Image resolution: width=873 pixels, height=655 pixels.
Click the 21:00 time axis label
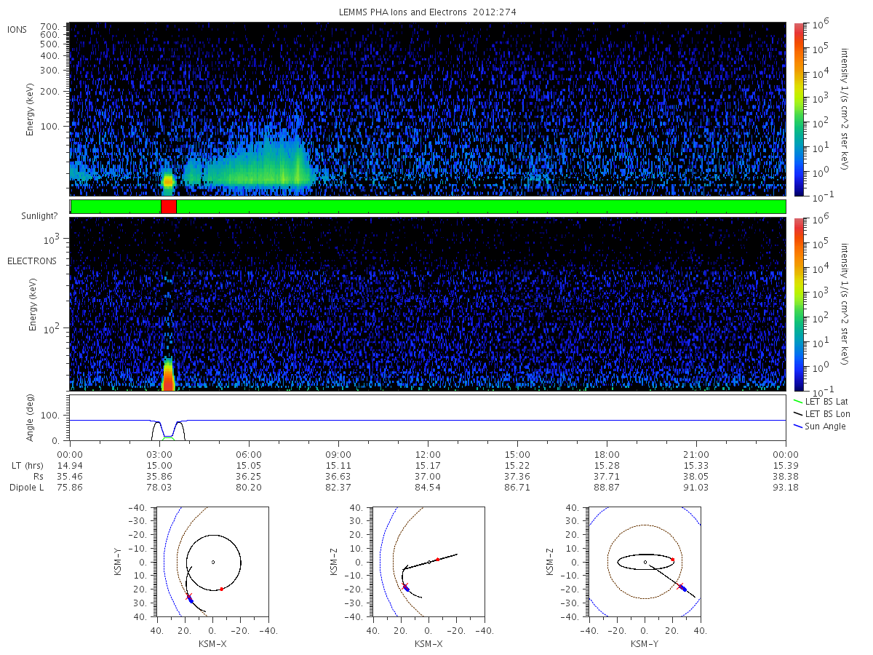point(696,454)
